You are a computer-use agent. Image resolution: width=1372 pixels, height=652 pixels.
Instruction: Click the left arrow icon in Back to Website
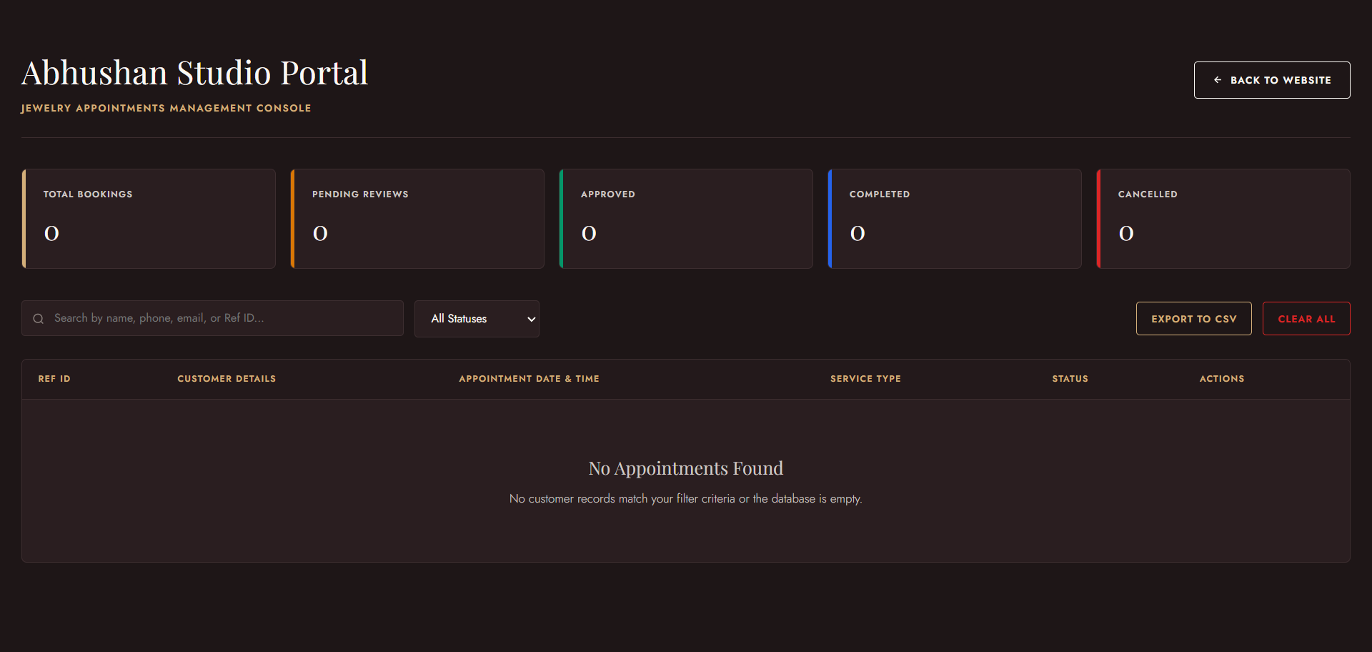point(1218,80)
